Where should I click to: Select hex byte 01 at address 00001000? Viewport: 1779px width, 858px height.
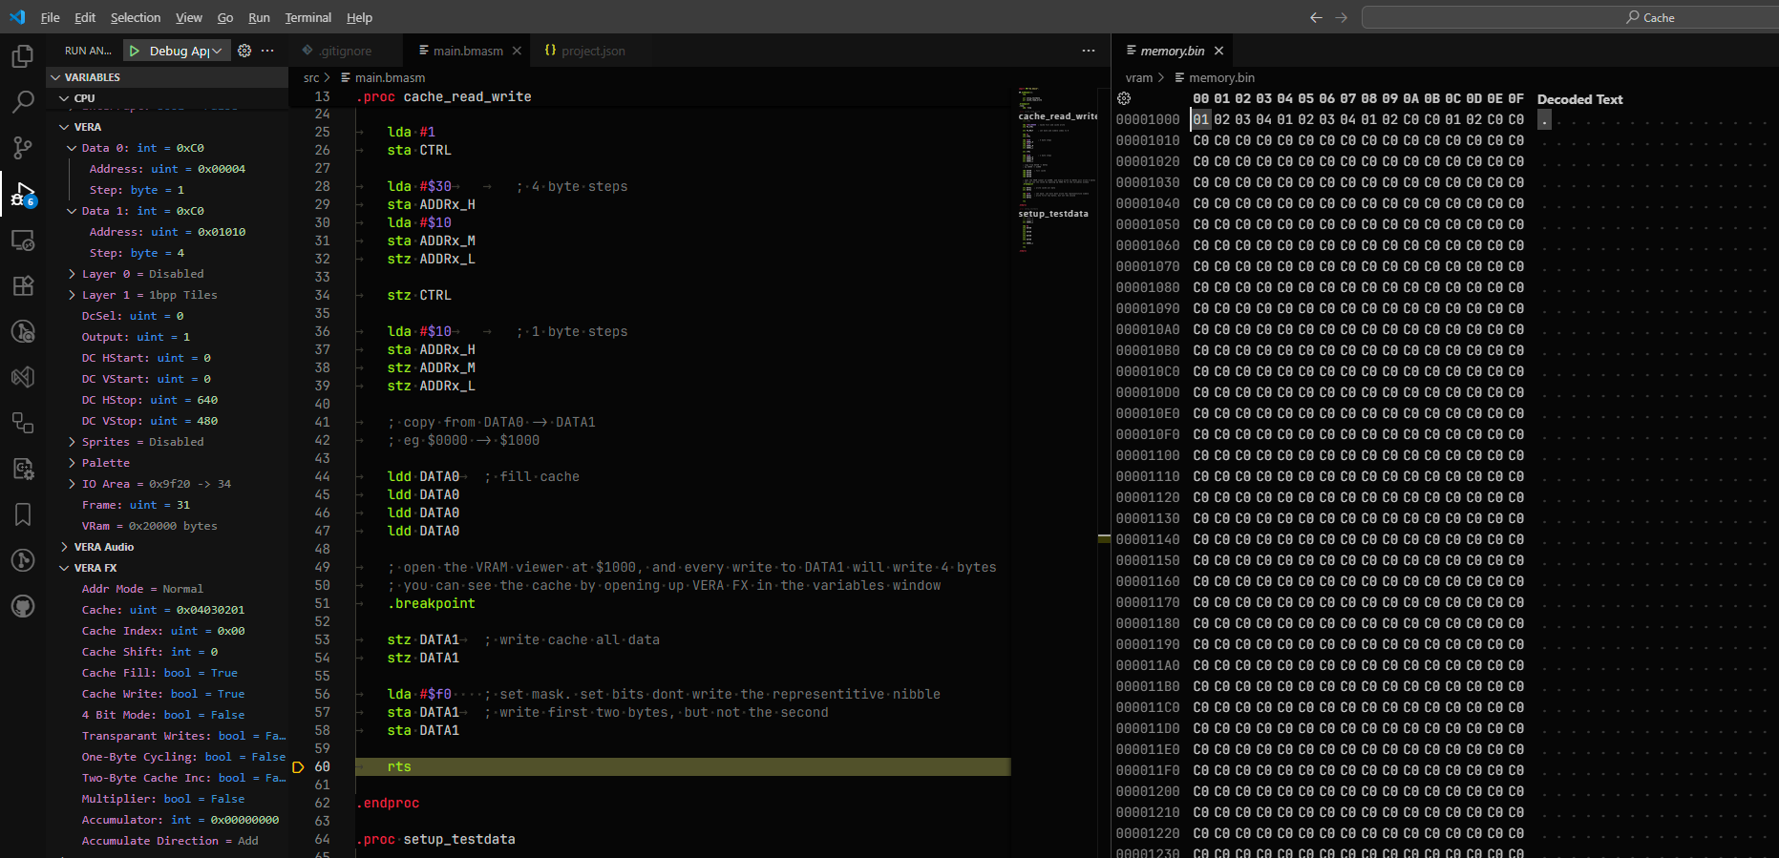tap(1201, 119)
